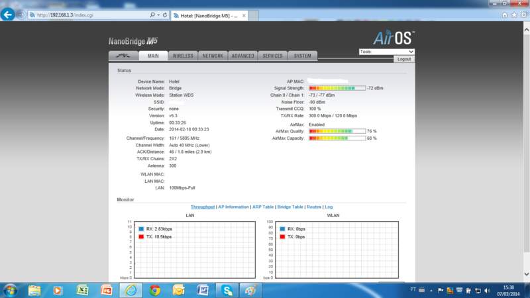
Task: Switch to Internet Explorer taskbar icon
Action: (x=131, y=291)
